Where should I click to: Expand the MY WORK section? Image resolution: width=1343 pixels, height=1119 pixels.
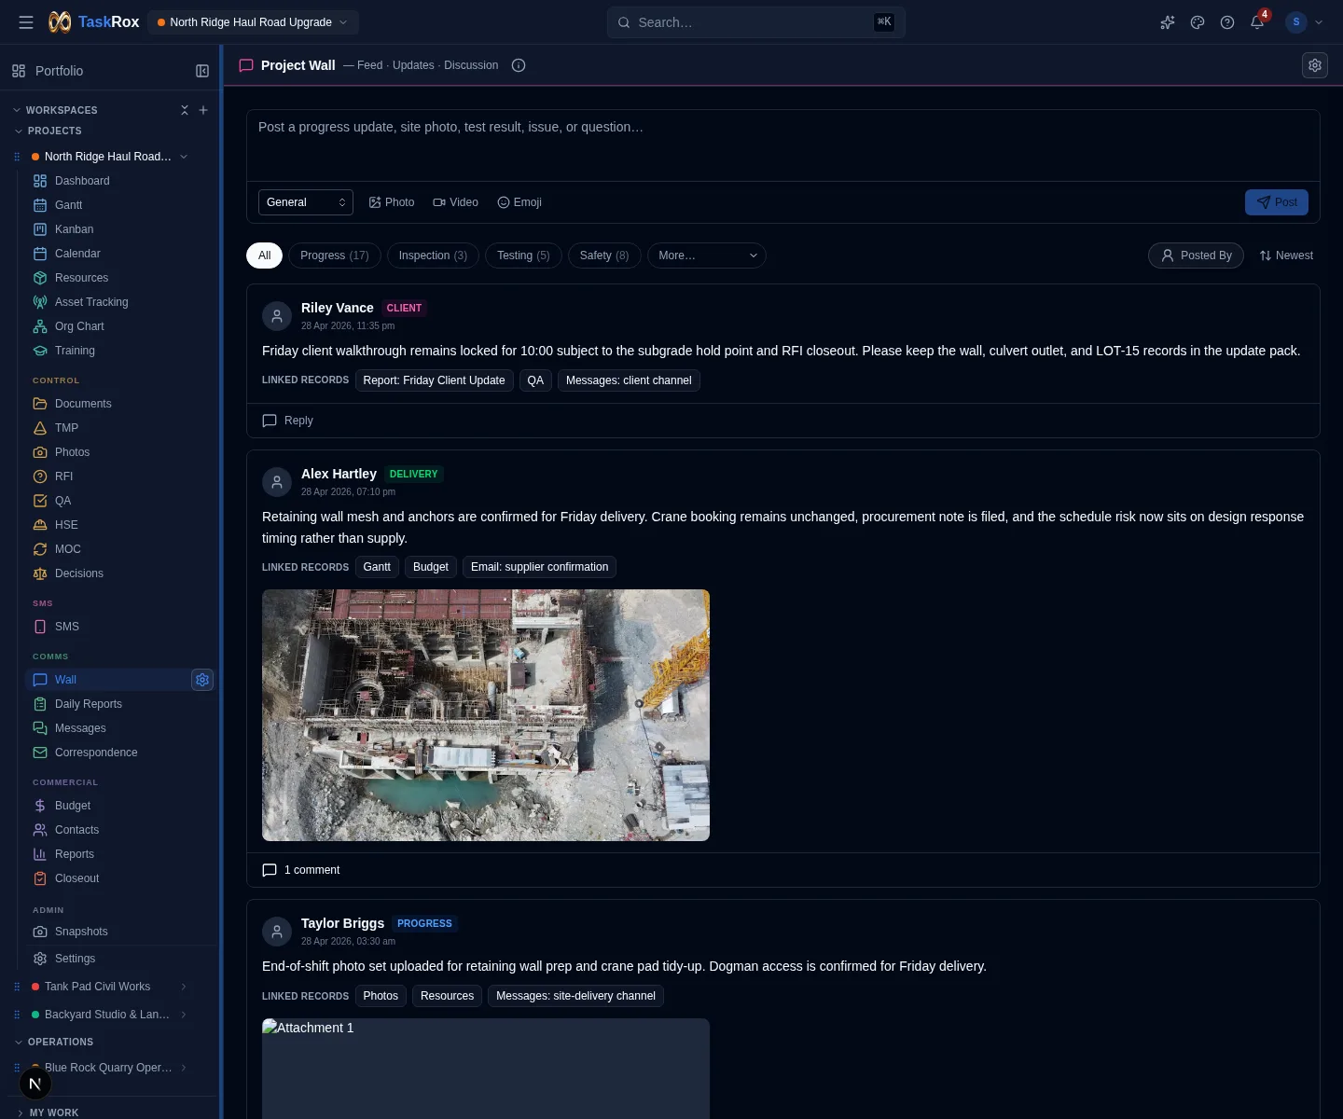point(48,1112)
